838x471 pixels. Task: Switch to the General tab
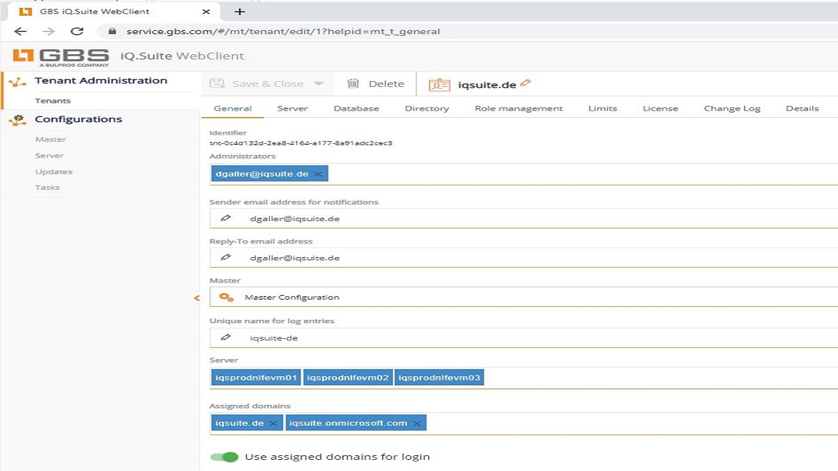tap(232, 109)
